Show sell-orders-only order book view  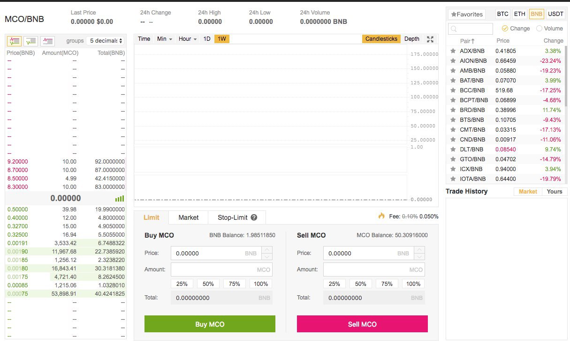pyautogui.click(x=48, y=41)
